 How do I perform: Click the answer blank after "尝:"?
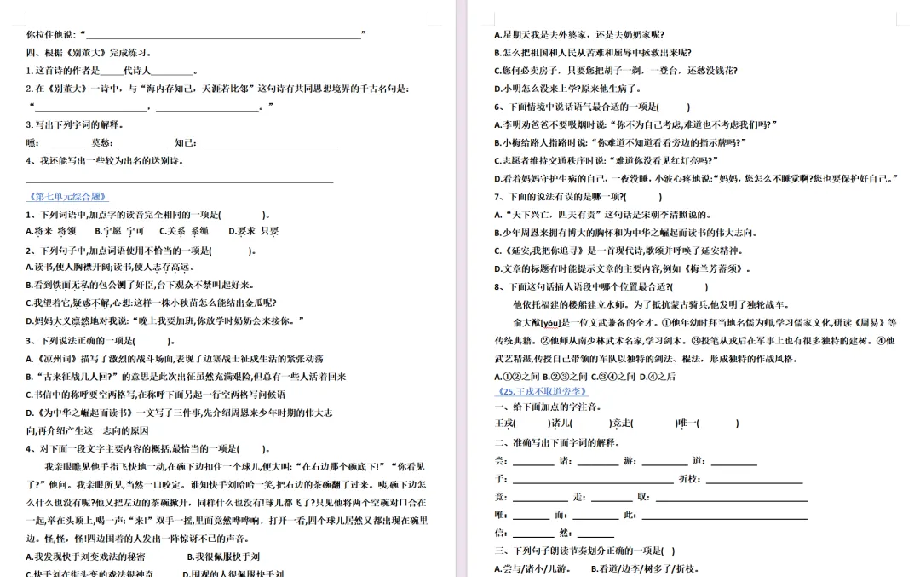click(533, 462)
